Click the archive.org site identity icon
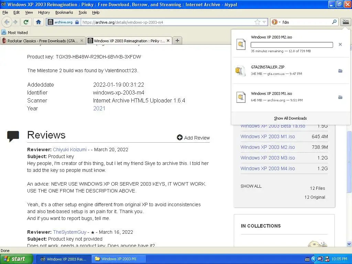Screen dimensions: 352x264 (x=63, y=22)
